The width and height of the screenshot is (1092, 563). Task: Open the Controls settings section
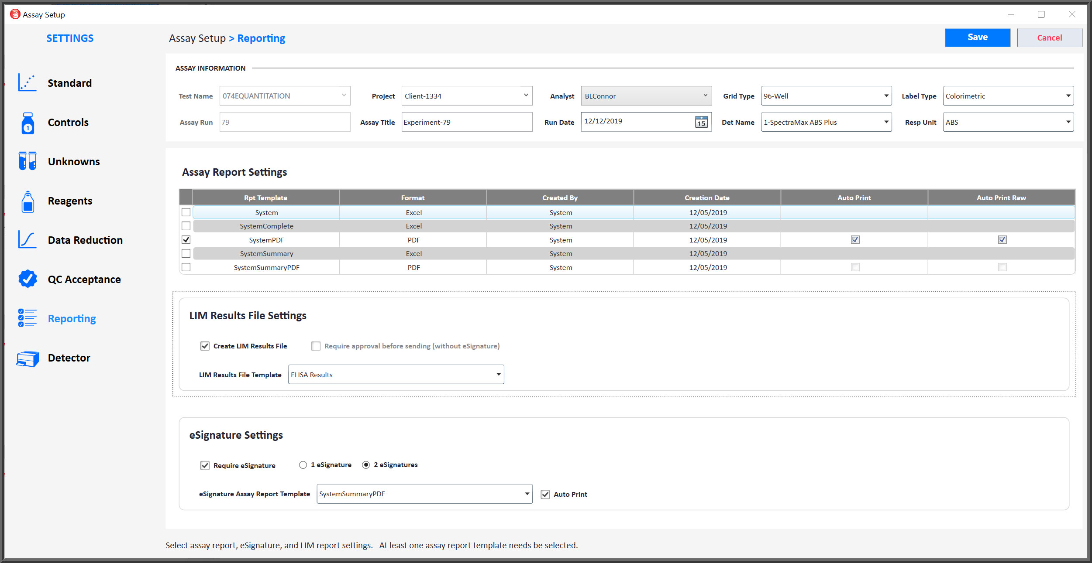click(x=68, y=122)
